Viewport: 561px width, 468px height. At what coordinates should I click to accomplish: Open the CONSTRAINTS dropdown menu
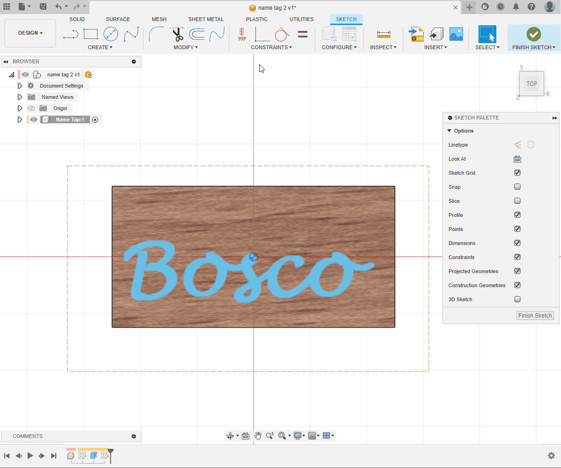click(271, 47)
